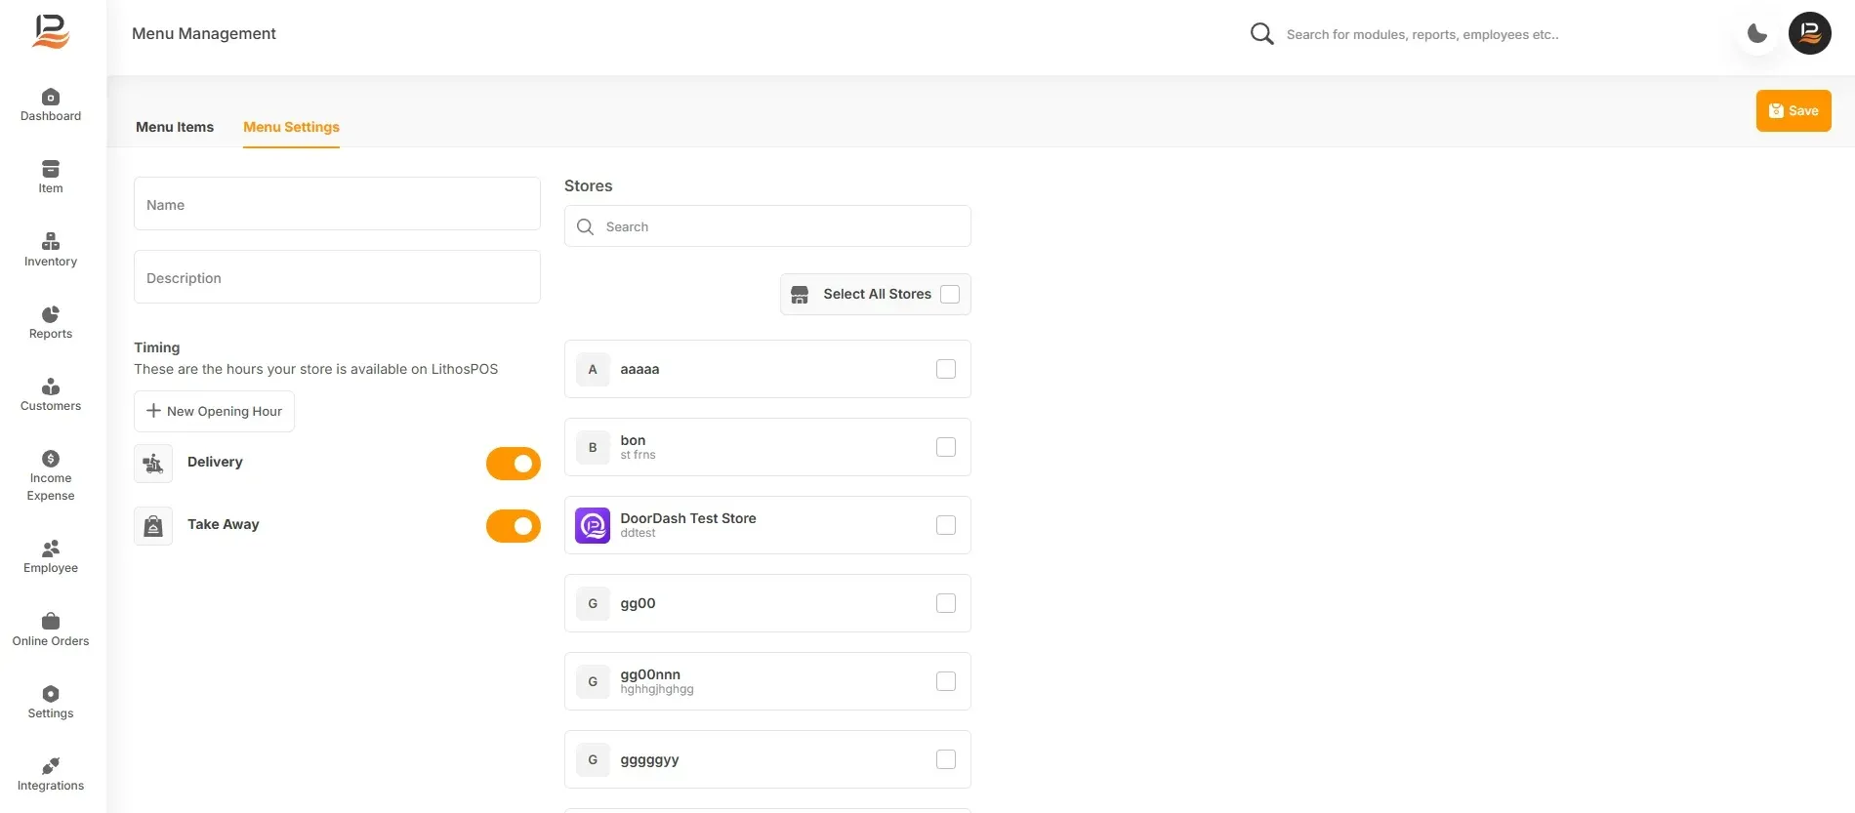1855x813 pixels.
Task: Open Integrations plug icon
Action: [51, 766]
